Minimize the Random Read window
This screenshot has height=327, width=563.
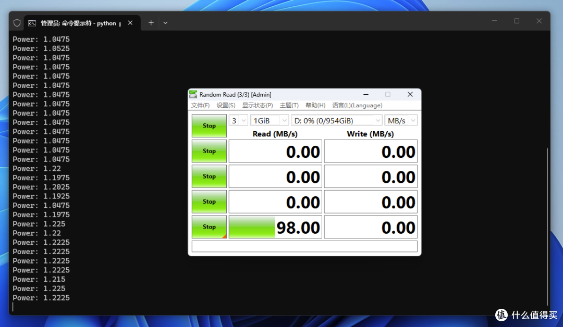tap(366, 94)
